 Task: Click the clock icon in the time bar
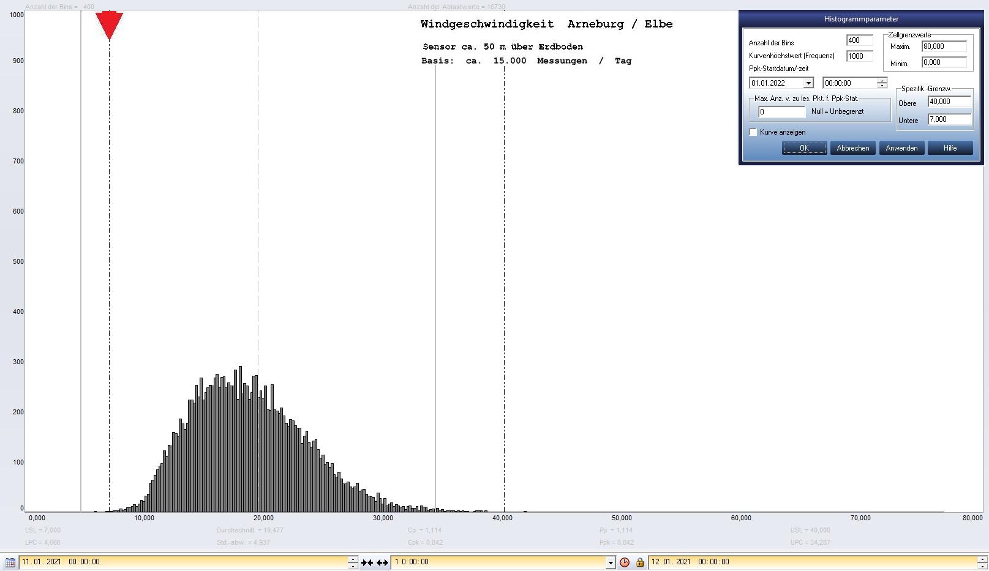[624, 562]
